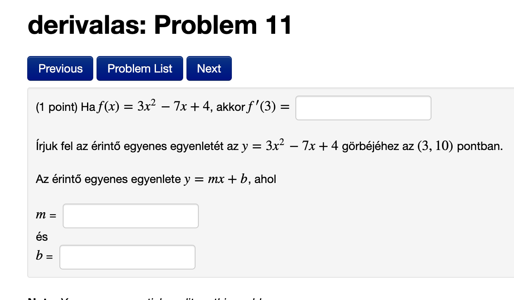Click the "(1 point)" text
The width and height of the screenshot is (514, 300).
[x=57, y=108]
